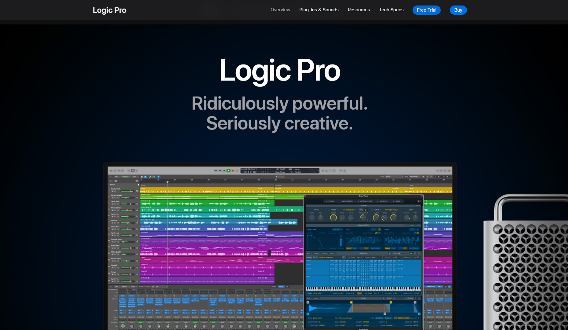Viewport: 568px width, 330px height.
Task: Open the Overview tab
Action: [x=280, y=10]
